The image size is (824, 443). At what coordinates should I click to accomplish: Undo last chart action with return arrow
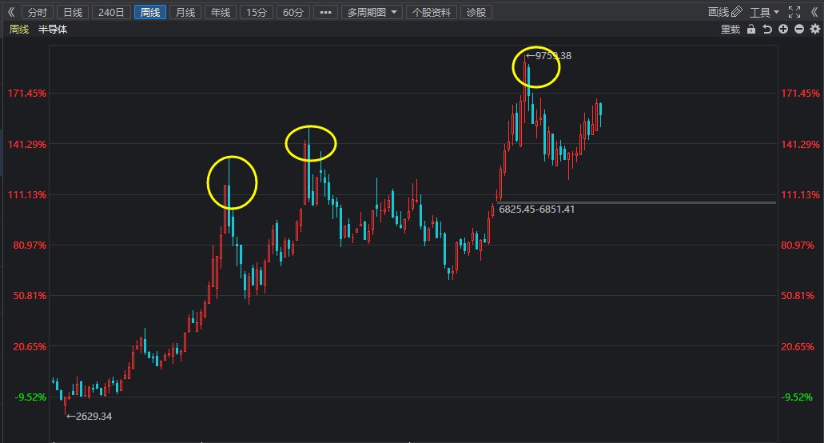767,30
